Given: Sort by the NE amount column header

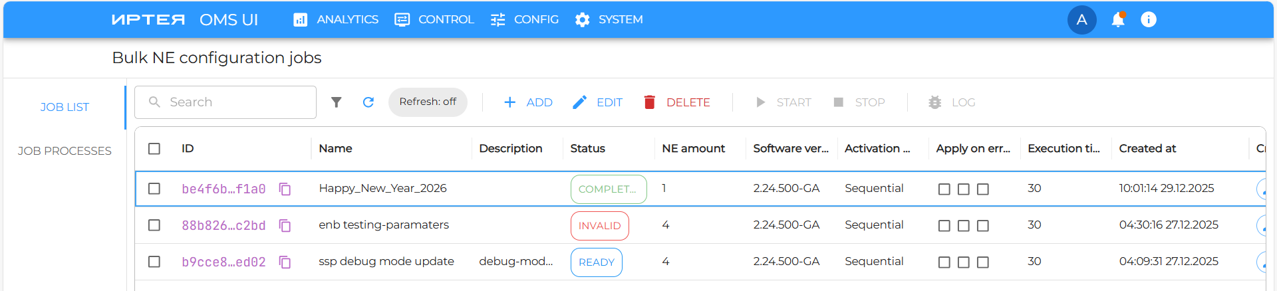Looking at the screenshot, I should coord(693,149).
